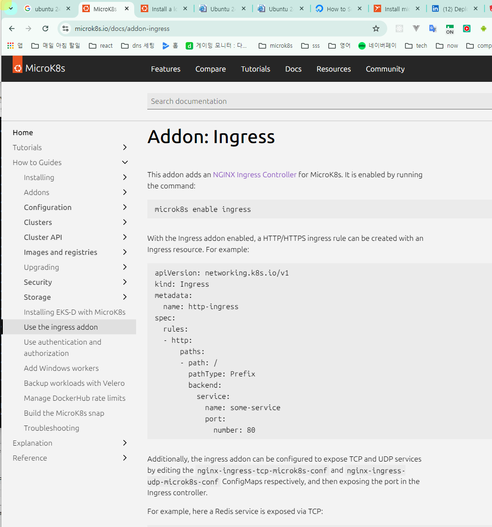
Task: Expand the Tutorials sidebar section
Action: [x=125, y=147]
